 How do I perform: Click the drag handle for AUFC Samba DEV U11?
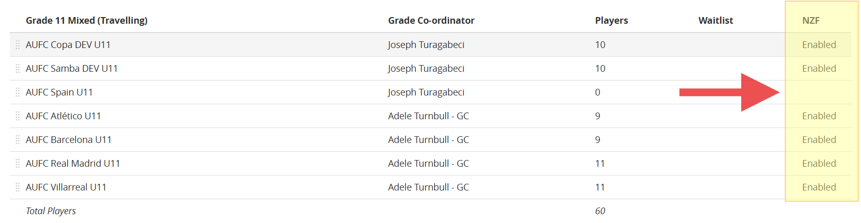pyautogui.click(x=18, y=69)
